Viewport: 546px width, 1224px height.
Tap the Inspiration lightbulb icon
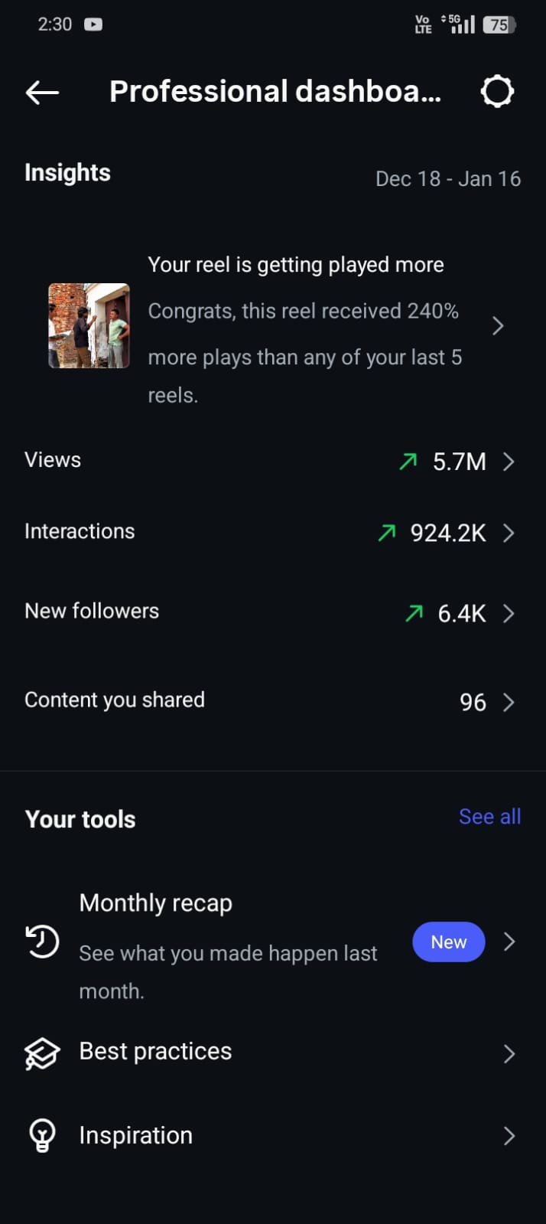click(42, 1135)
